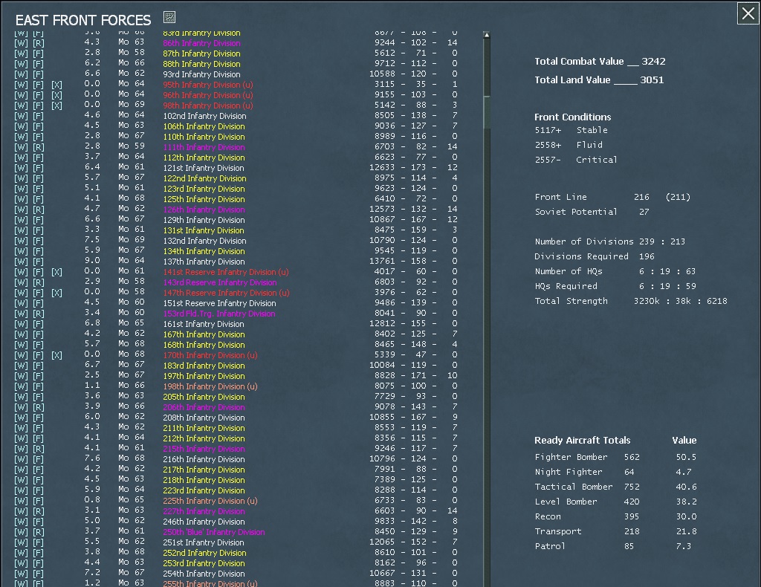Click the scrollbar up arrow in the forces list

486,35
